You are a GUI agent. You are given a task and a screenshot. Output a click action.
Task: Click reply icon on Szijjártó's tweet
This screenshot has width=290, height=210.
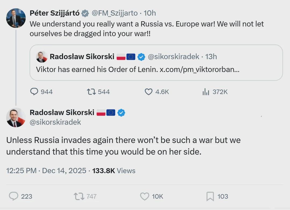[x=34, y=92]
